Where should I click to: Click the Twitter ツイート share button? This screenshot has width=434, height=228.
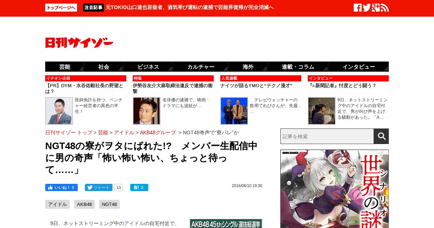99,187
